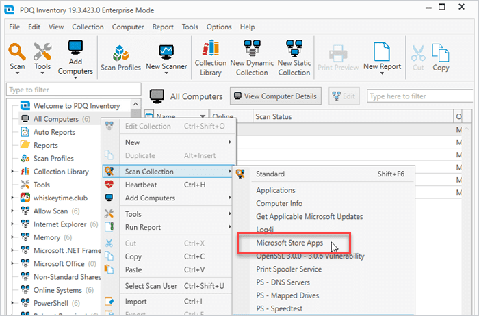
Task: Open the dropdown arrow under Scan toolbar button
Action: pyautogui.click(x=17, y=73)
